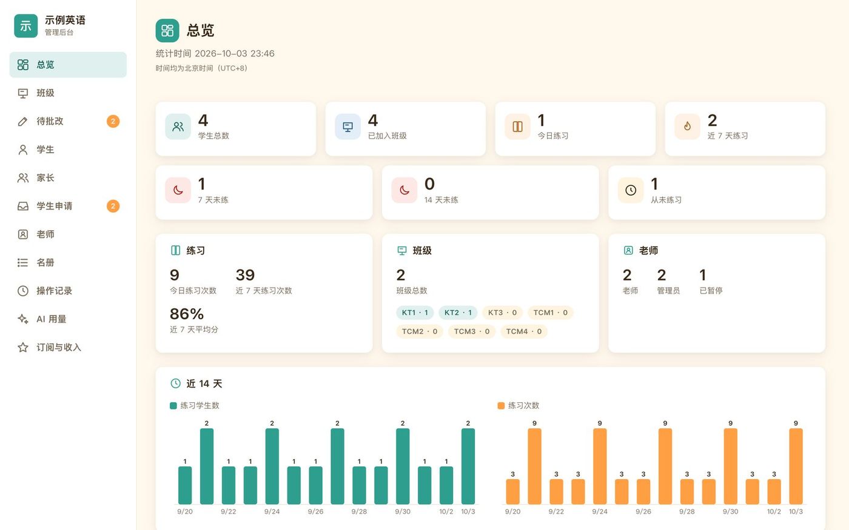Click the orange 练习次数 legend swatch

pos(501,406)
